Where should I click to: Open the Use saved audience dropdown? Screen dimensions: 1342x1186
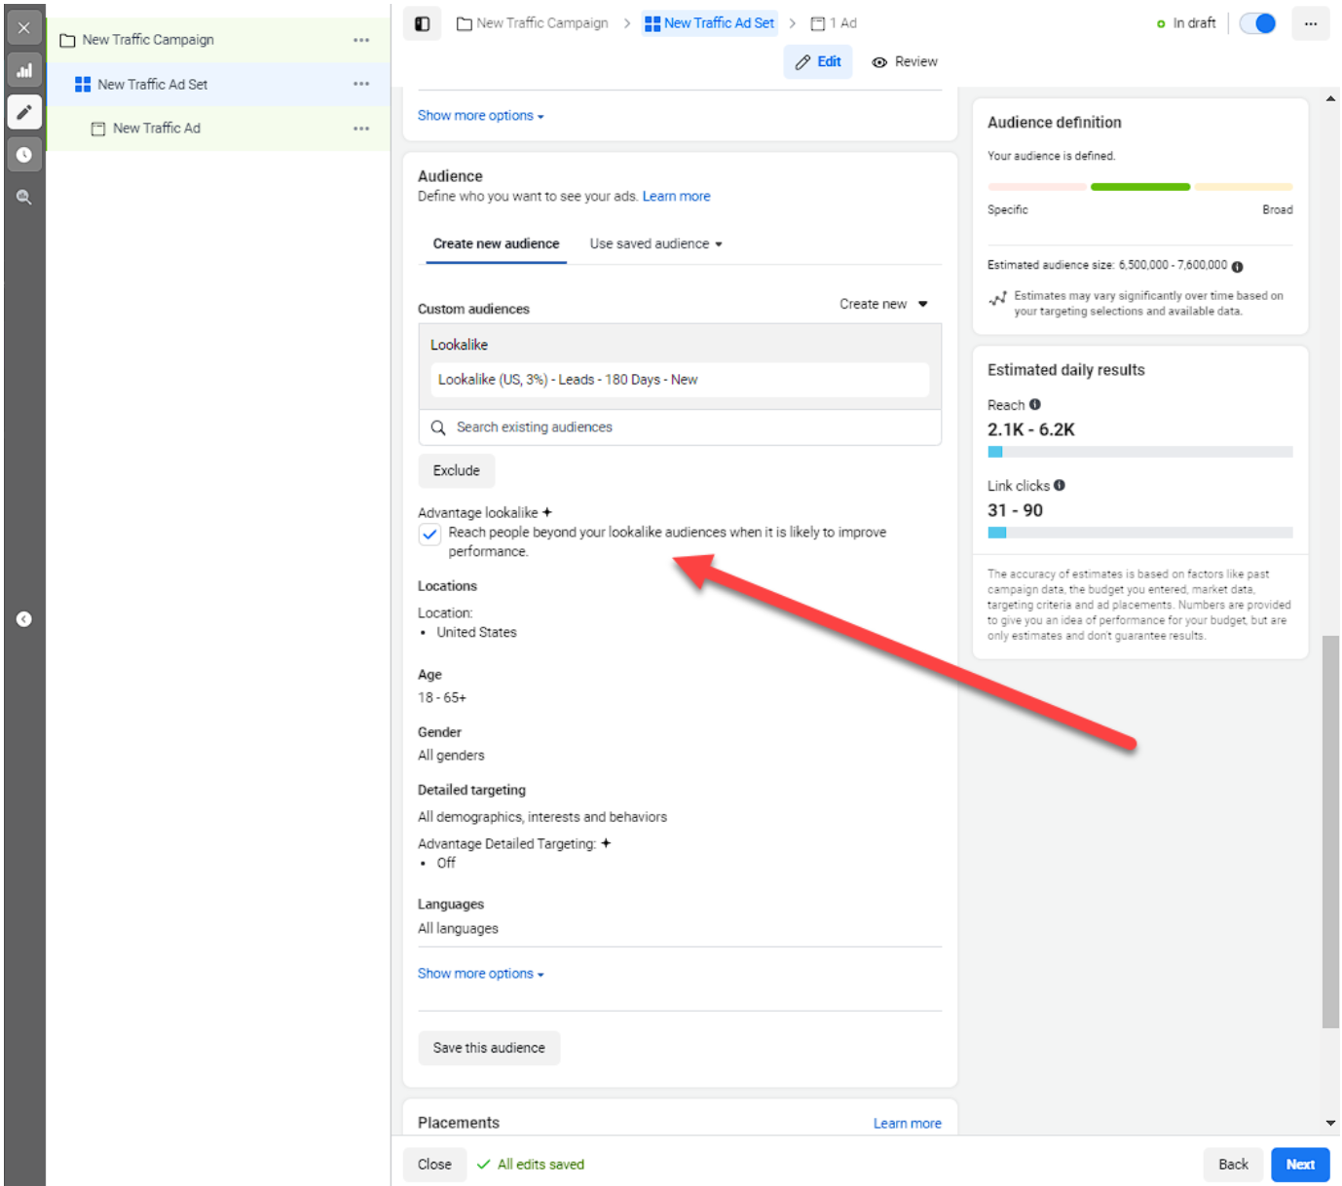tap(655, 244)
